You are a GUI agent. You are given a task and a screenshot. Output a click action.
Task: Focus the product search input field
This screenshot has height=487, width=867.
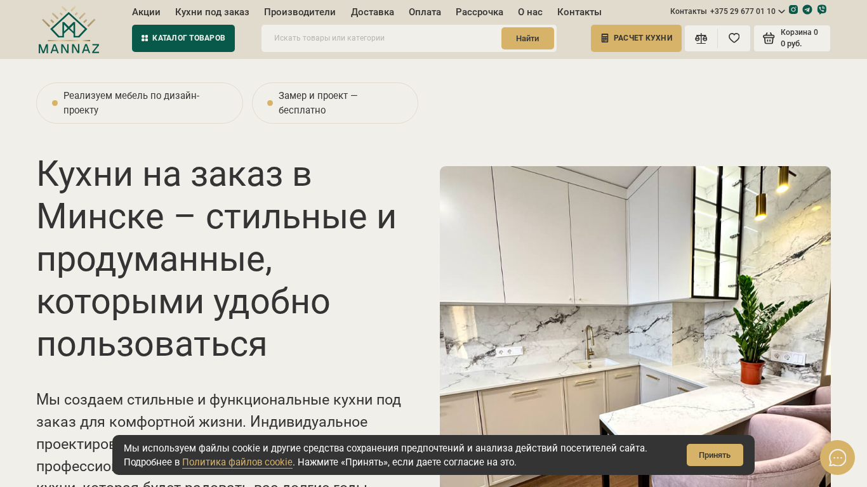click(381, 38)
